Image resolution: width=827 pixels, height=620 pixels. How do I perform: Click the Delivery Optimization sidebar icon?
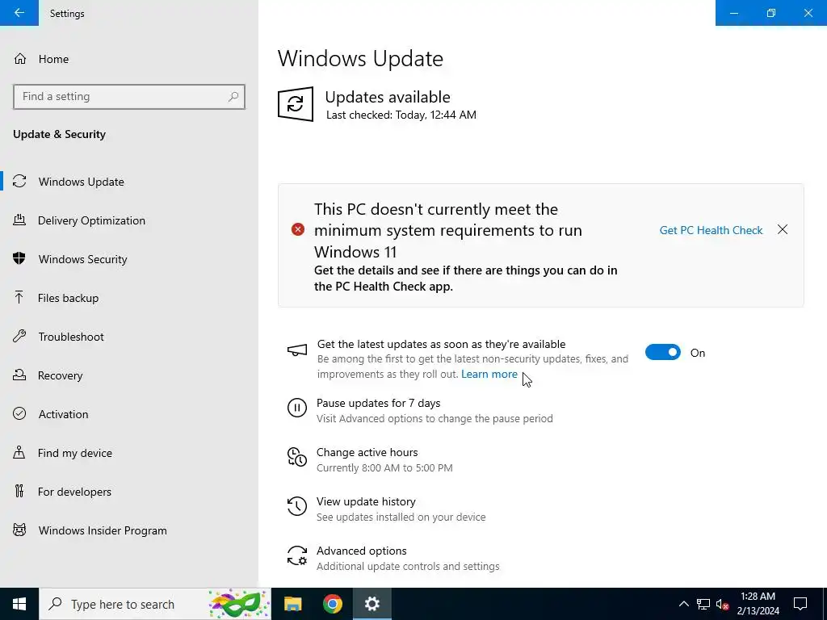click(19, 220)
